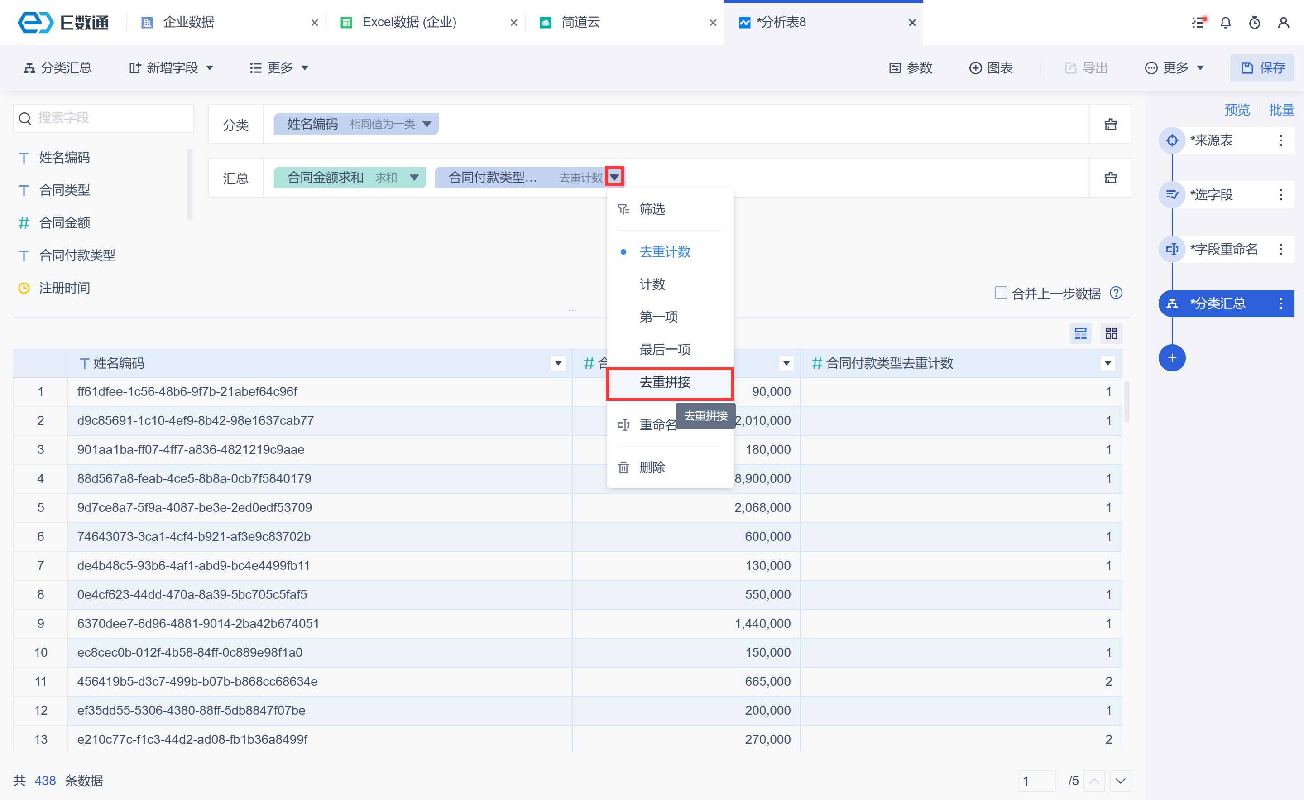
Task: Open the timer clock icon in header
Action: [x=1254, y=23]
